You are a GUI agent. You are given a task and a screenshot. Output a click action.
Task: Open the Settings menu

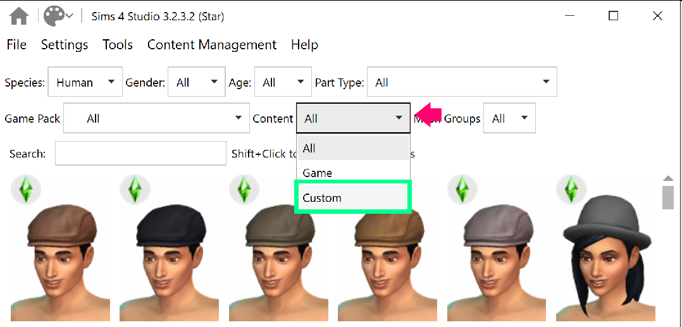[x=65, y=45]
